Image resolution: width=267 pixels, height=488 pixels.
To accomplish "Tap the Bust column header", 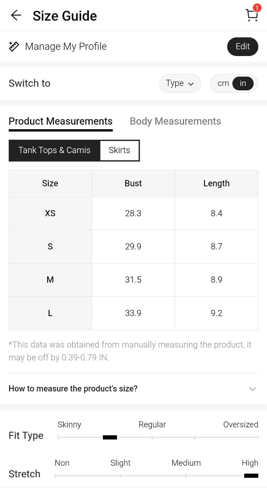I will 133,183.
